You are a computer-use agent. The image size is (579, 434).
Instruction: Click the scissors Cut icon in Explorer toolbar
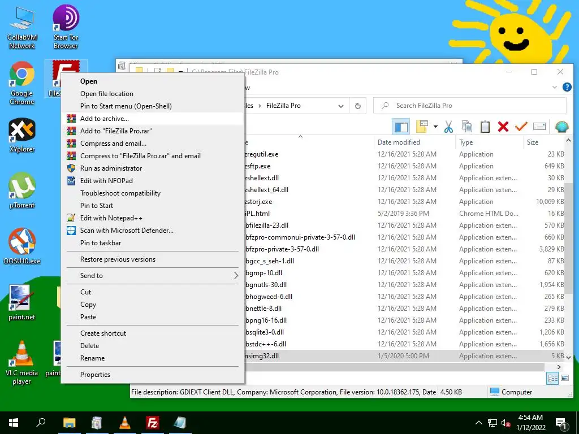[x=448, y=127]
